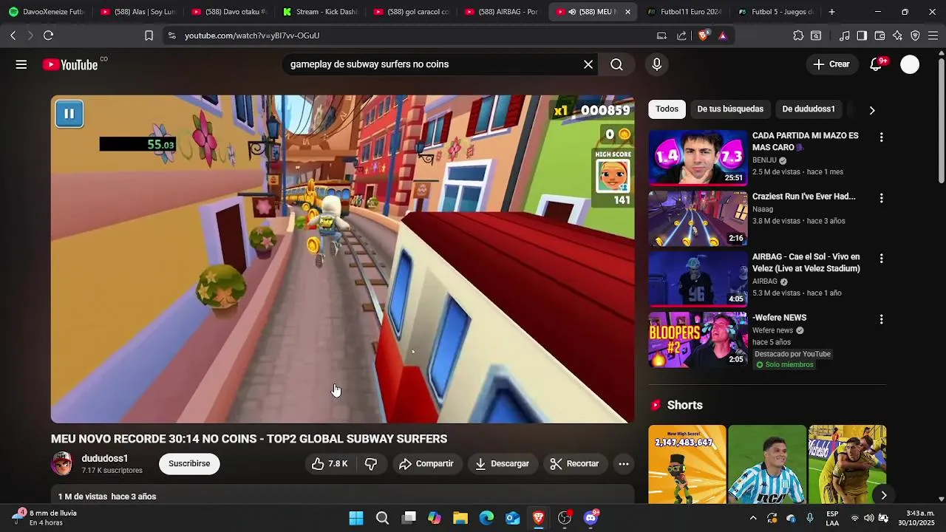Toggle the browser sidebar panel
Image resolution: width=946 pixels, height=532 pixels.
point(862,35)
